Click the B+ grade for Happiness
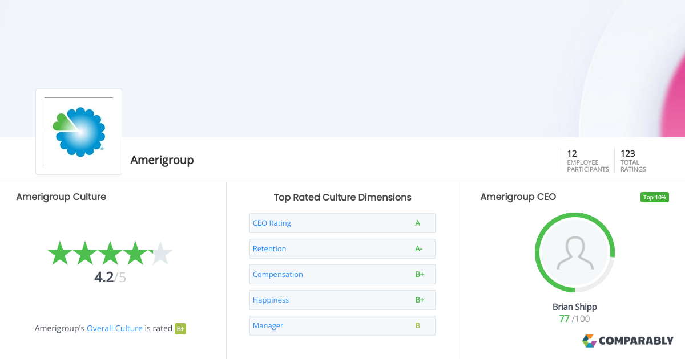The height and width of the screenshot is (359, 685). (x=420, y=300)
